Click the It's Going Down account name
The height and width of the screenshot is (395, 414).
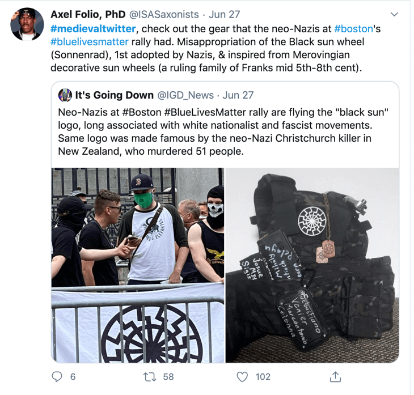[x=115, y=95]
